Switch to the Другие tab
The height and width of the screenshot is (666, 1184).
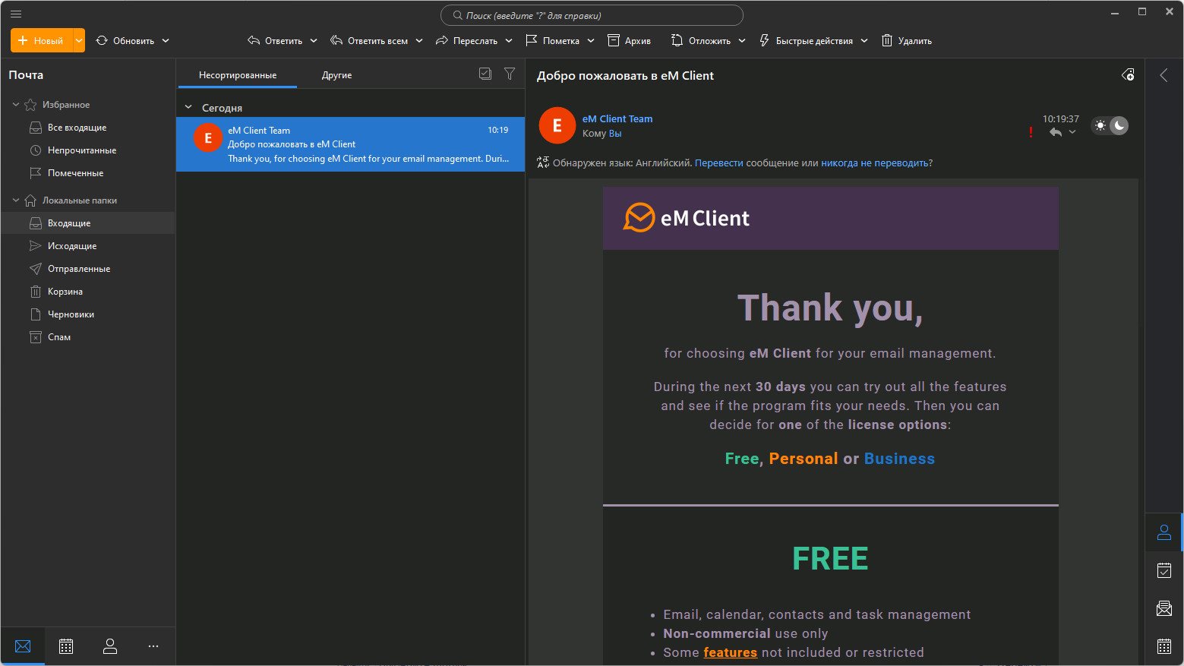coord(336,75)
